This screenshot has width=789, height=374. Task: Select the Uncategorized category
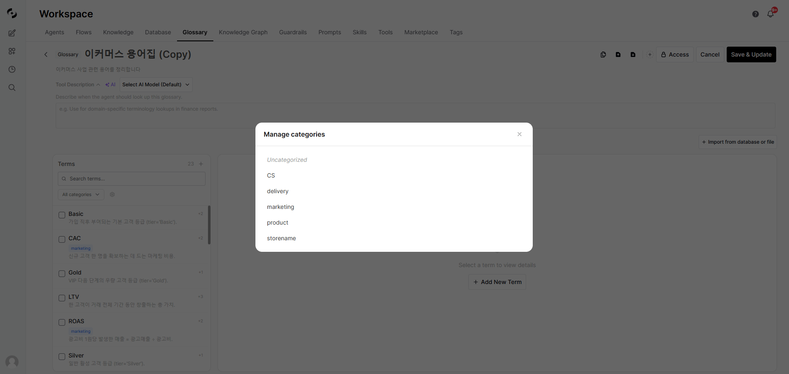pyautogui.click(x=287, y=160)
